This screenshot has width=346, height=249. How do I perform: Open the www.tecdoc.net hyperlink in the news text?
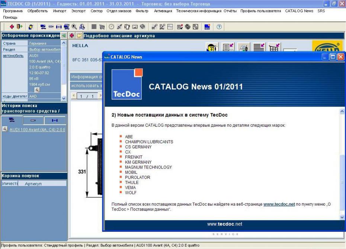[279, 204]
